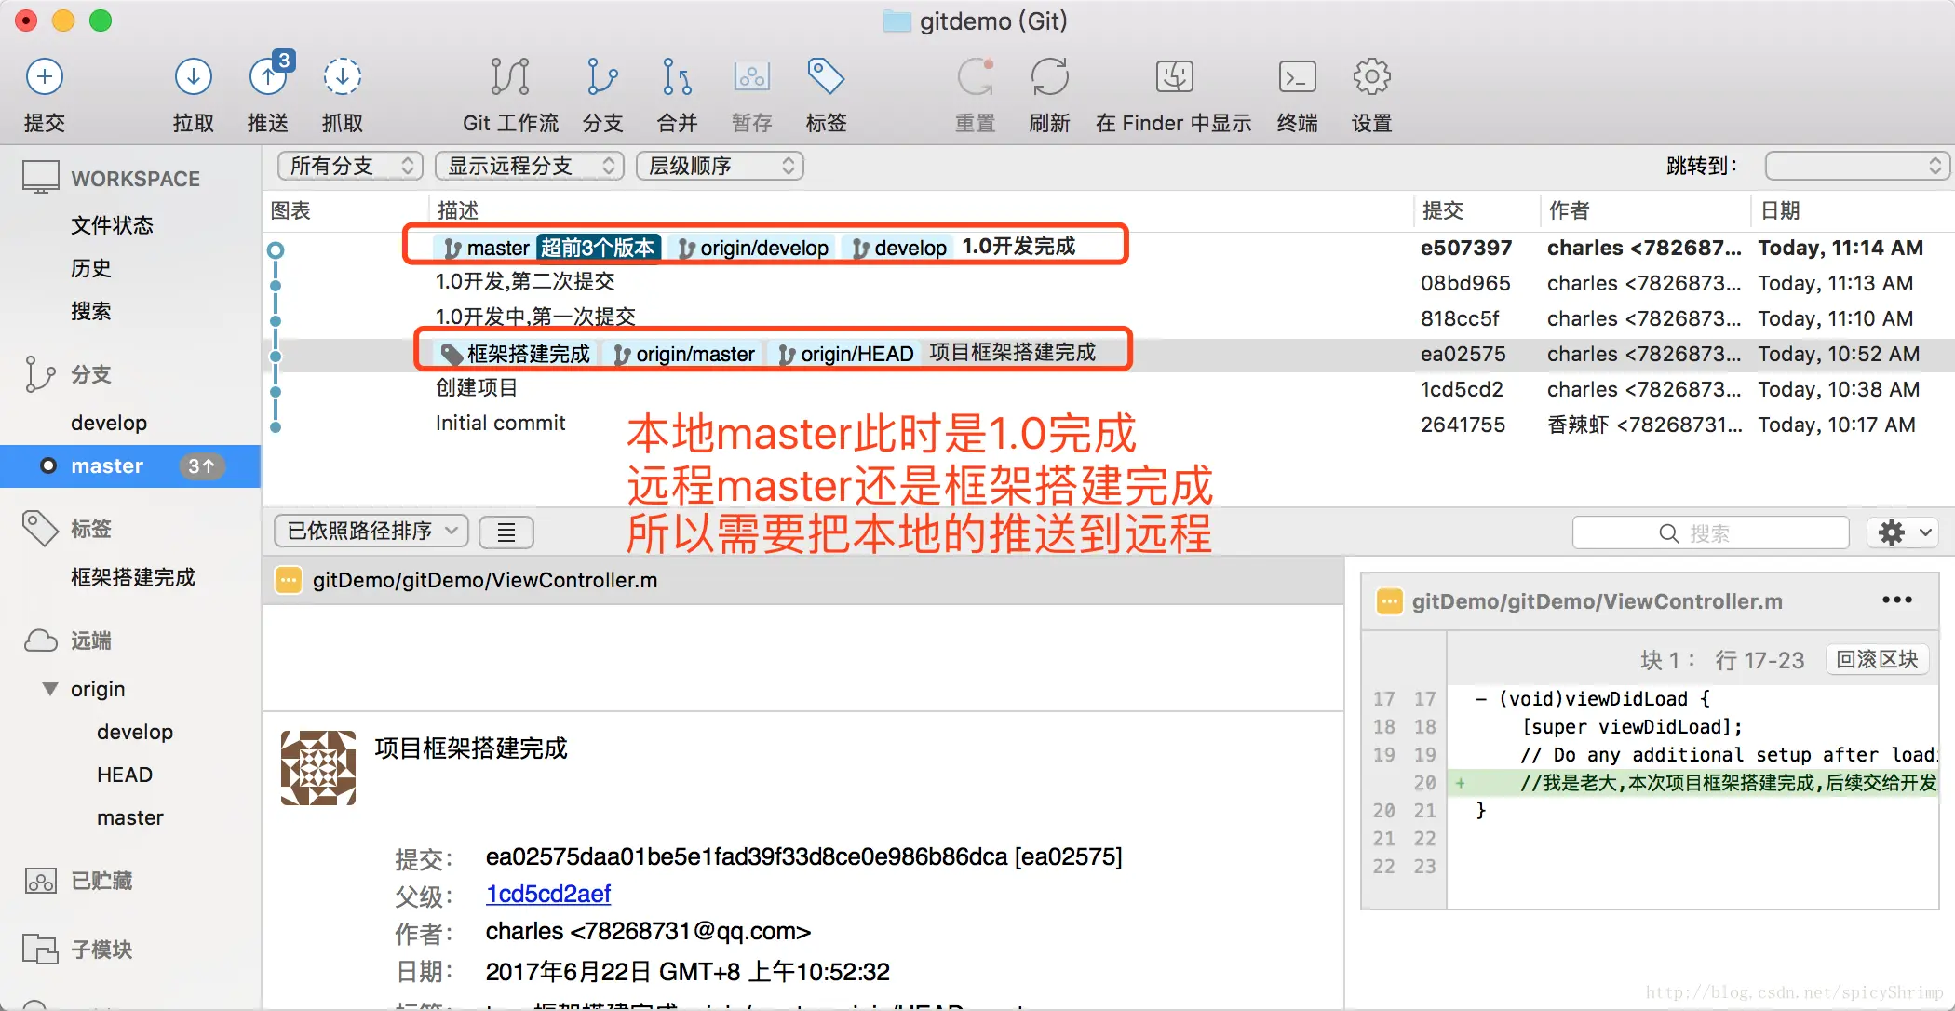Click the 回滚区块 button
The width and height of the screenshot is (1955, 1011).
[1877, 659]
